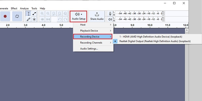The width and height of the screenshot is (202, 101).
Task: Open the Analyze menu
Action: pos(24,8)
